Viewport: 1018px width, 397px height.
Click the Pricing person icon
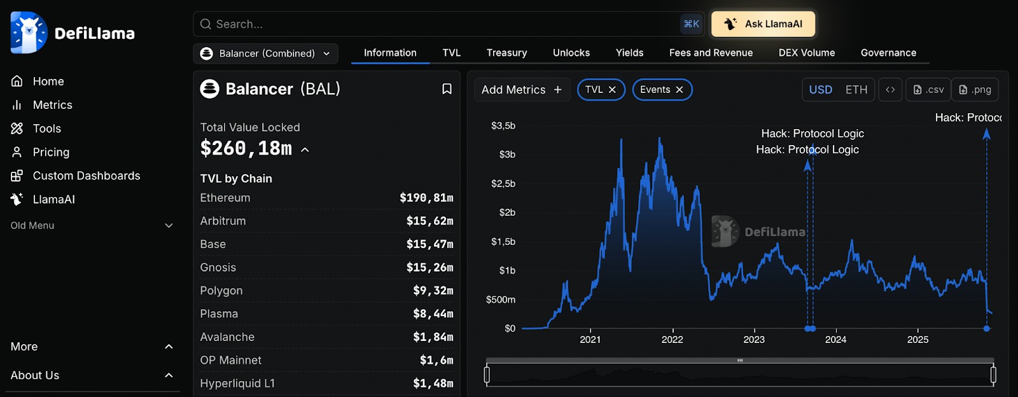[x=17, y=152]
